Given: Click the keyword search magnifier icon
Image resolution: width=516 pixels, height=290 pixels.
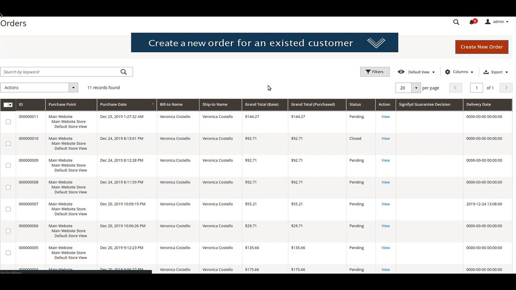Looking at the screenshot, I should click(x=124, y=72).
